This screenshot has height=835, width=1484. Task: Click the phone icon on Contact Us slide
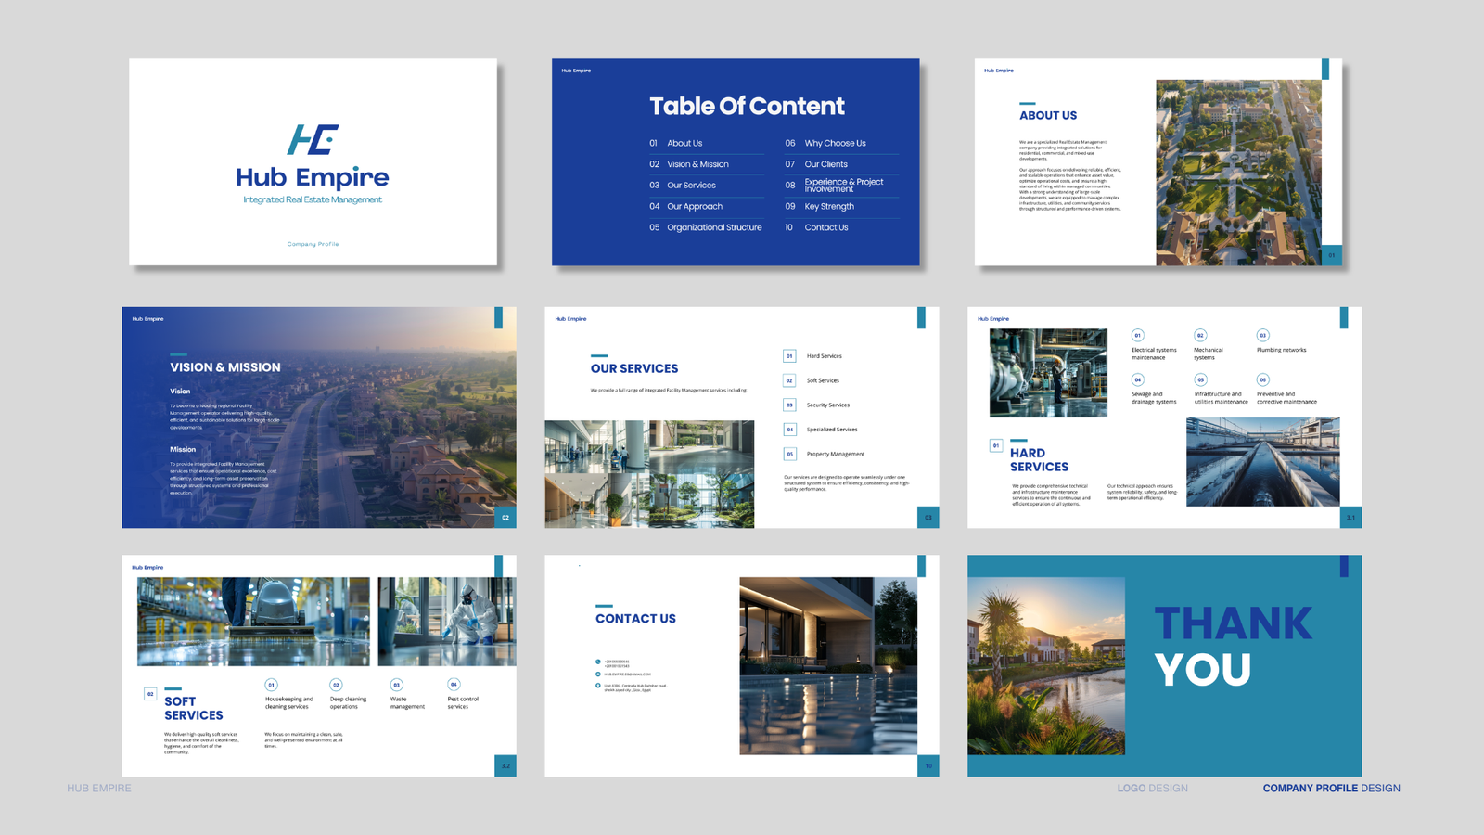click(x=598, y=662)
